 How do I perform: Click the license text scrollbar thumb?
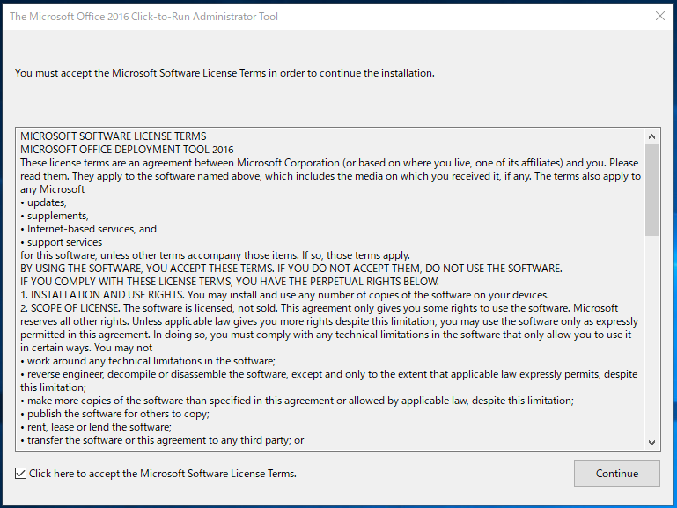pyautogui.click(x=652, y=190)
